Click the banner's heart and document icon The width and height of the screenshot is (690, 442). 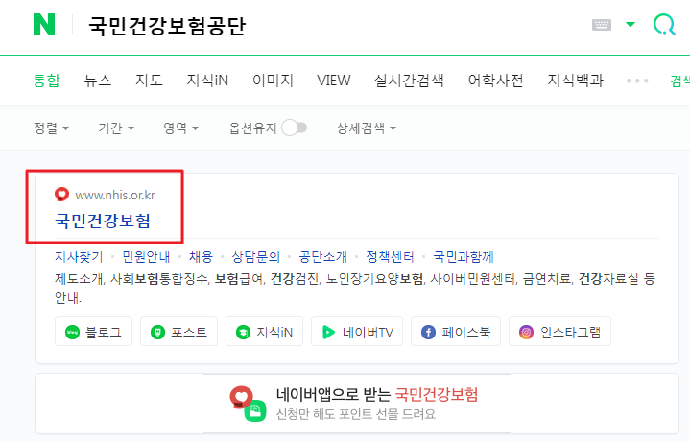click(x=248, y=404)
